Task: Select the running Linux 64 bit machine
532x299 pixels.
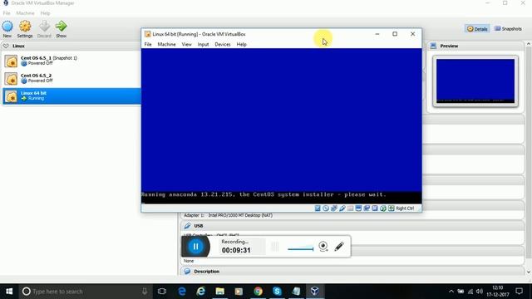Action: pos(71,96)
